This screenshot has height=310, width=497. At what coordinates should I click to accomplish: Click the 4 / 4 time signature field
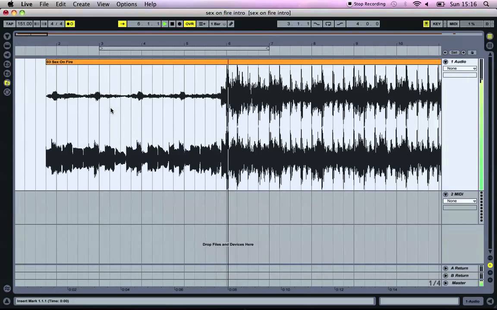point(57,24)
